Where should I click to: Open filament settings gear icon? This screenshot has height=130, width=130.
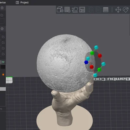2,29
